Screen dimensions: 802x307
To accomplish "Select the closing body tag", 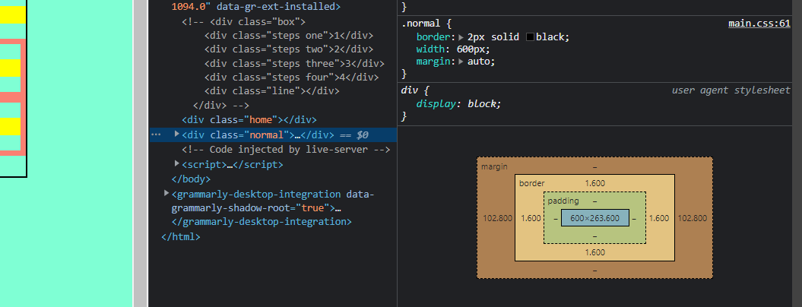I will [192, 179].
